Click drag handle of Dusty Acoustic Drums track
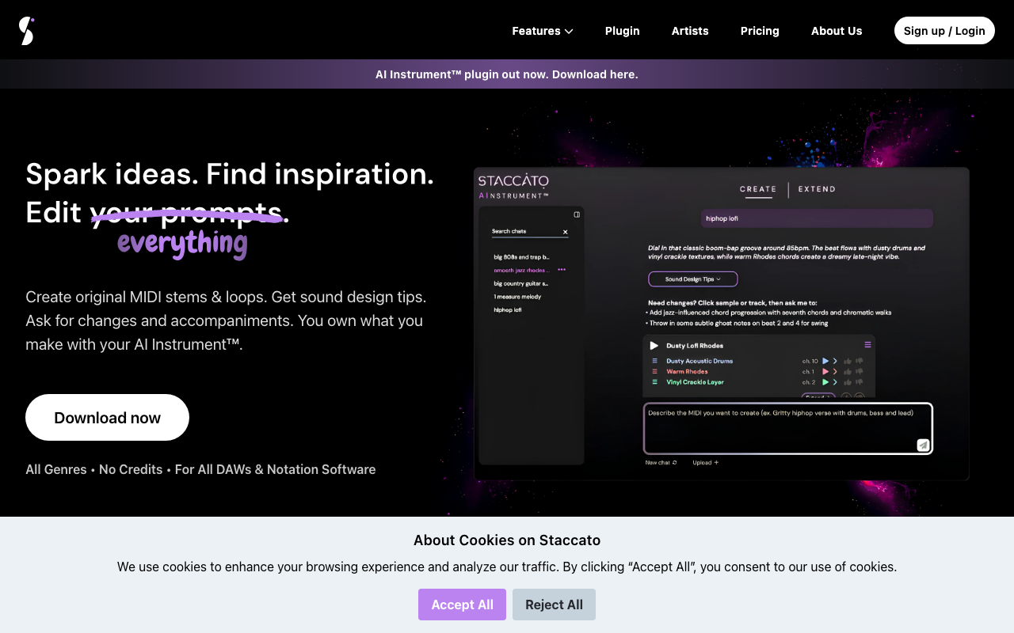This screenshot has height=633, width=1014. 654,361
